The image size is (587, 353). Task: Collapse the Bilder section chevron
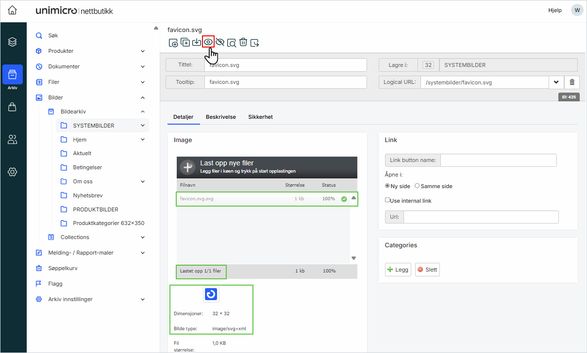tap(143, 97)
